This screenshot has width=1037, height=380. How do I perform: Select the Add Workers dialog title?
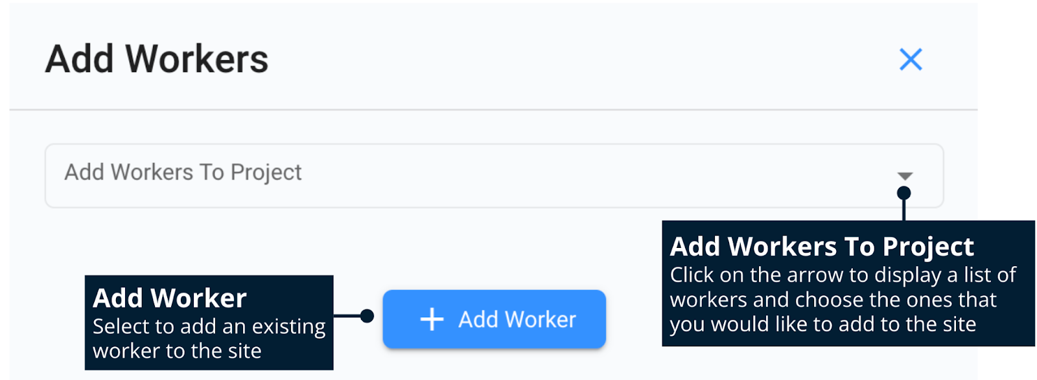click(156, 59)
